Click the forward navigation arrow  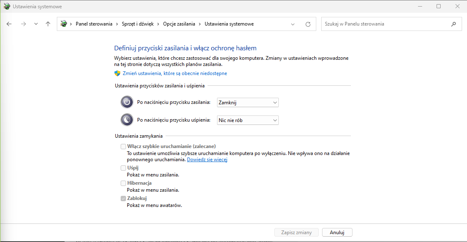point(23,24)
